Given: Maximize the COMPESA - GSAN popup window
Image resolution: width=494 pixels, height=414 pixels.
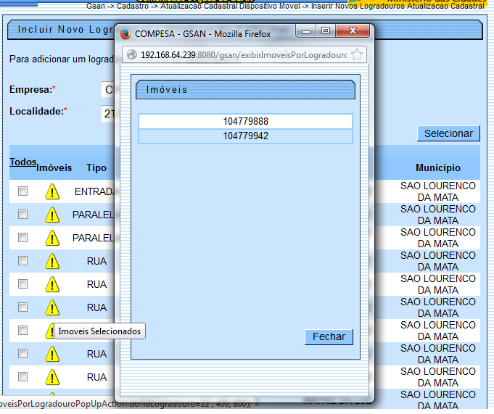Looking at the screenshot, I should tap(326, 32).
